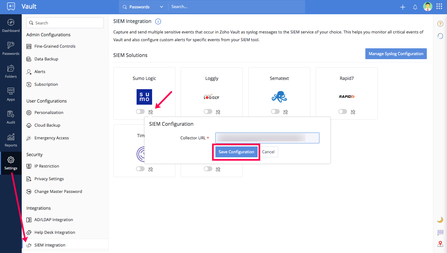The image size is (447, 253).
Task: Open the Sumo Logic configuration wrench icon
Action: click(x=151, y=112)
